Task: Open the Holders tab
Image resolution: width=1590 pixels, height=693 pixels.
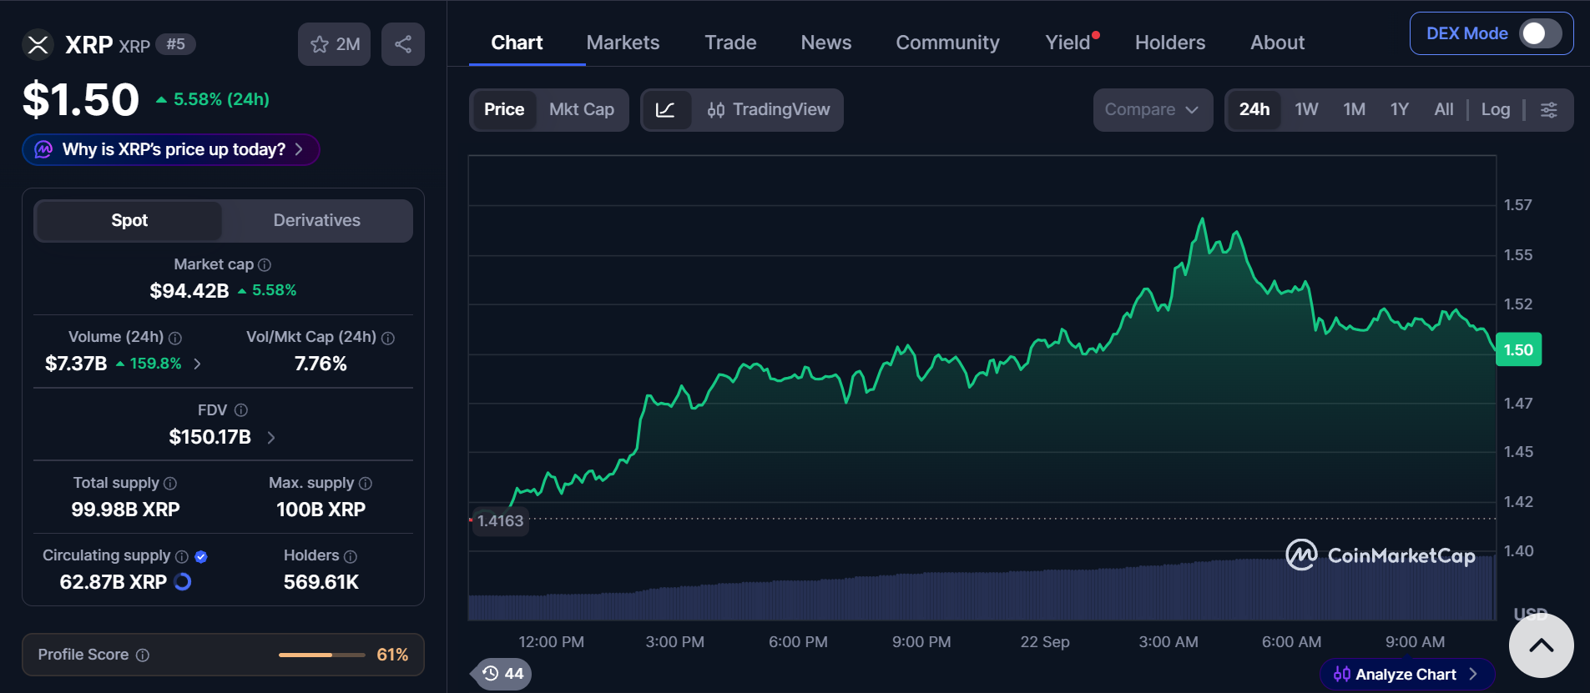Action: point(1170,43)
